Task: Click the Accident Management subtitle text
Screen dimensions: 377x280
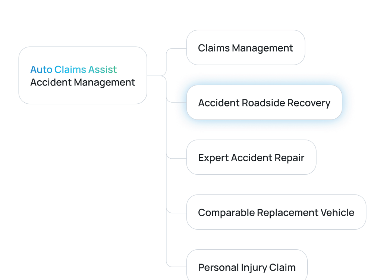Action: 83,83
